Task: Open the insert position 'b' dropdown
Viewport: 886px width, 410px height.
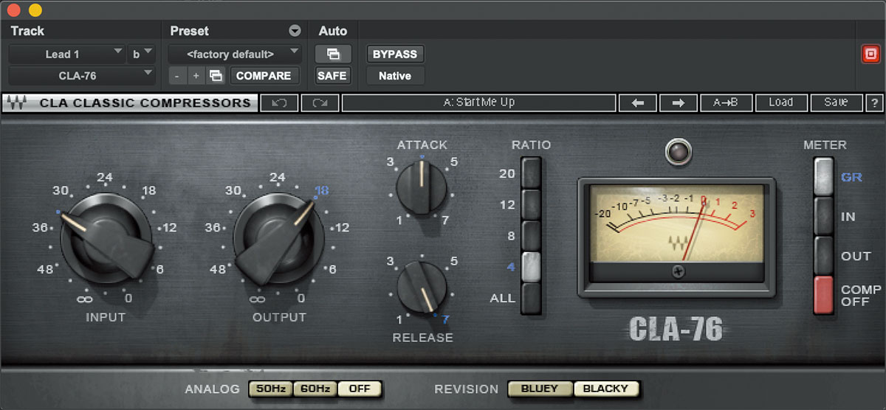Action: tap(142, 54)
